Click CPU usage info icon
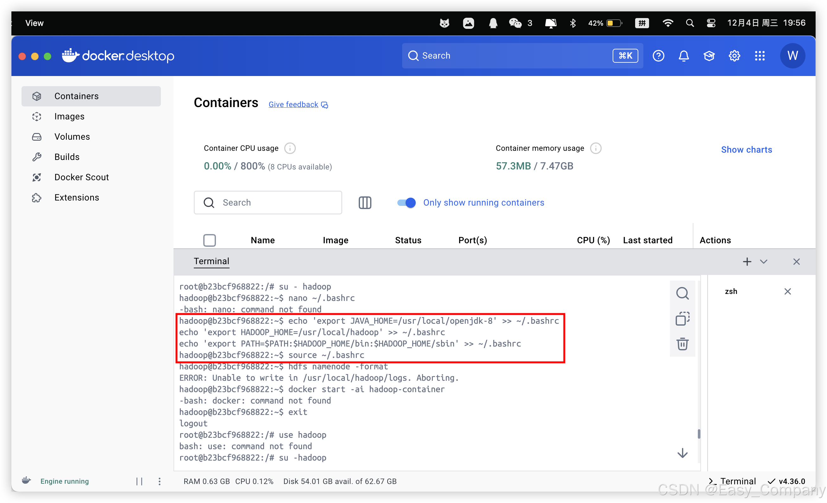827x503 pixels. [x=290, y=148]
